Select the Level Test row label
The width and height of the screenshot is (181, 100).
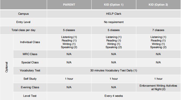coord(30,96)
